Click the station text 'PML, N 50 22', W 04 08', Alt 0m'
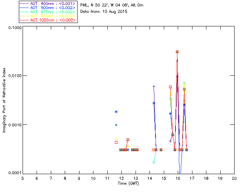 [x=112, y=5]
